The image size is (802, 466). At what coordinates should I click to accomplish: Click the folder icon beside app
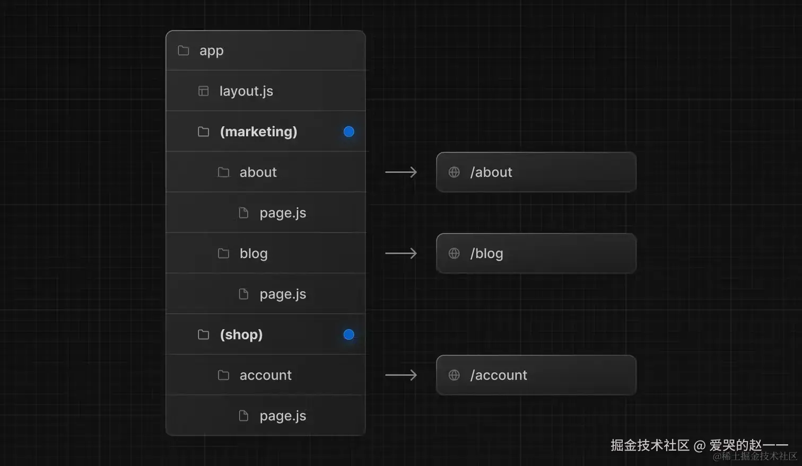click(x=184, y=50)
